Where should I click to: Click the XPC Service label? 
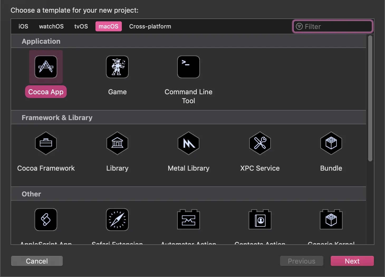[260, 168]
